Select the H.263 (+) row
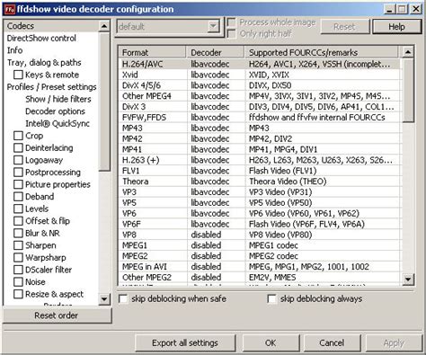 point(259,160)
